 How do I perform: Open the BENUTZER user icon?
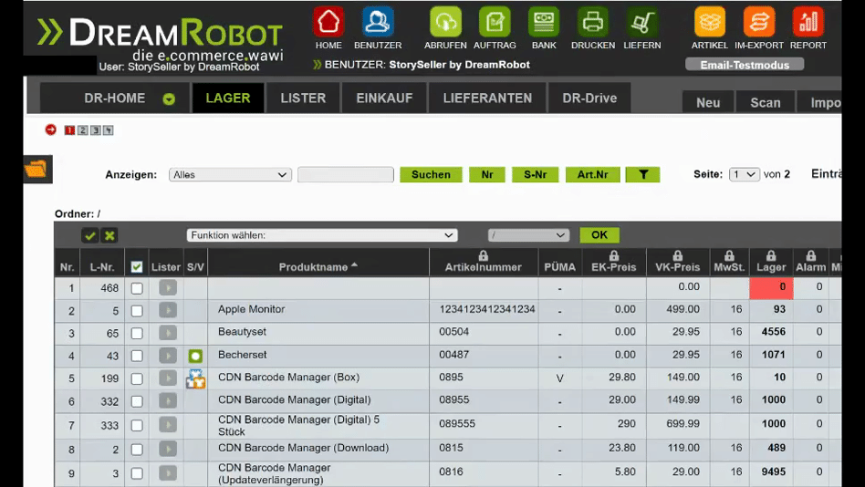coord(378,22)
